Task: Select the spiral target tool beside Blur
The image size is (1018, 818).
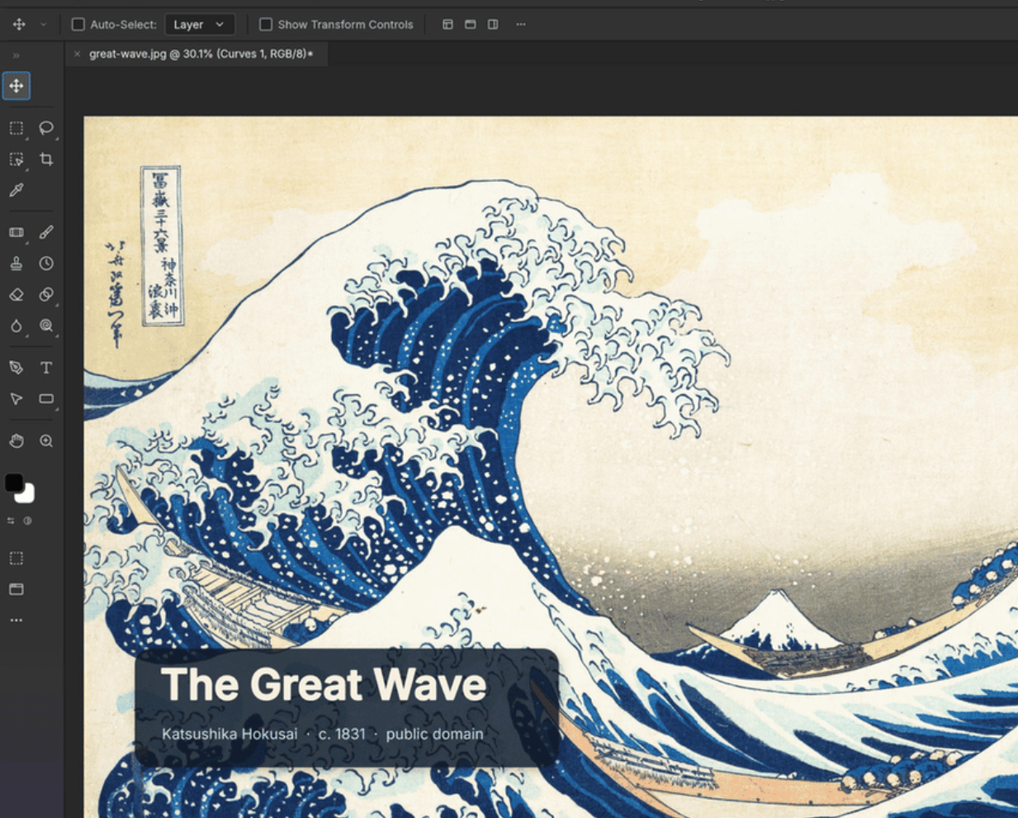Action: [x=46, y=326]
